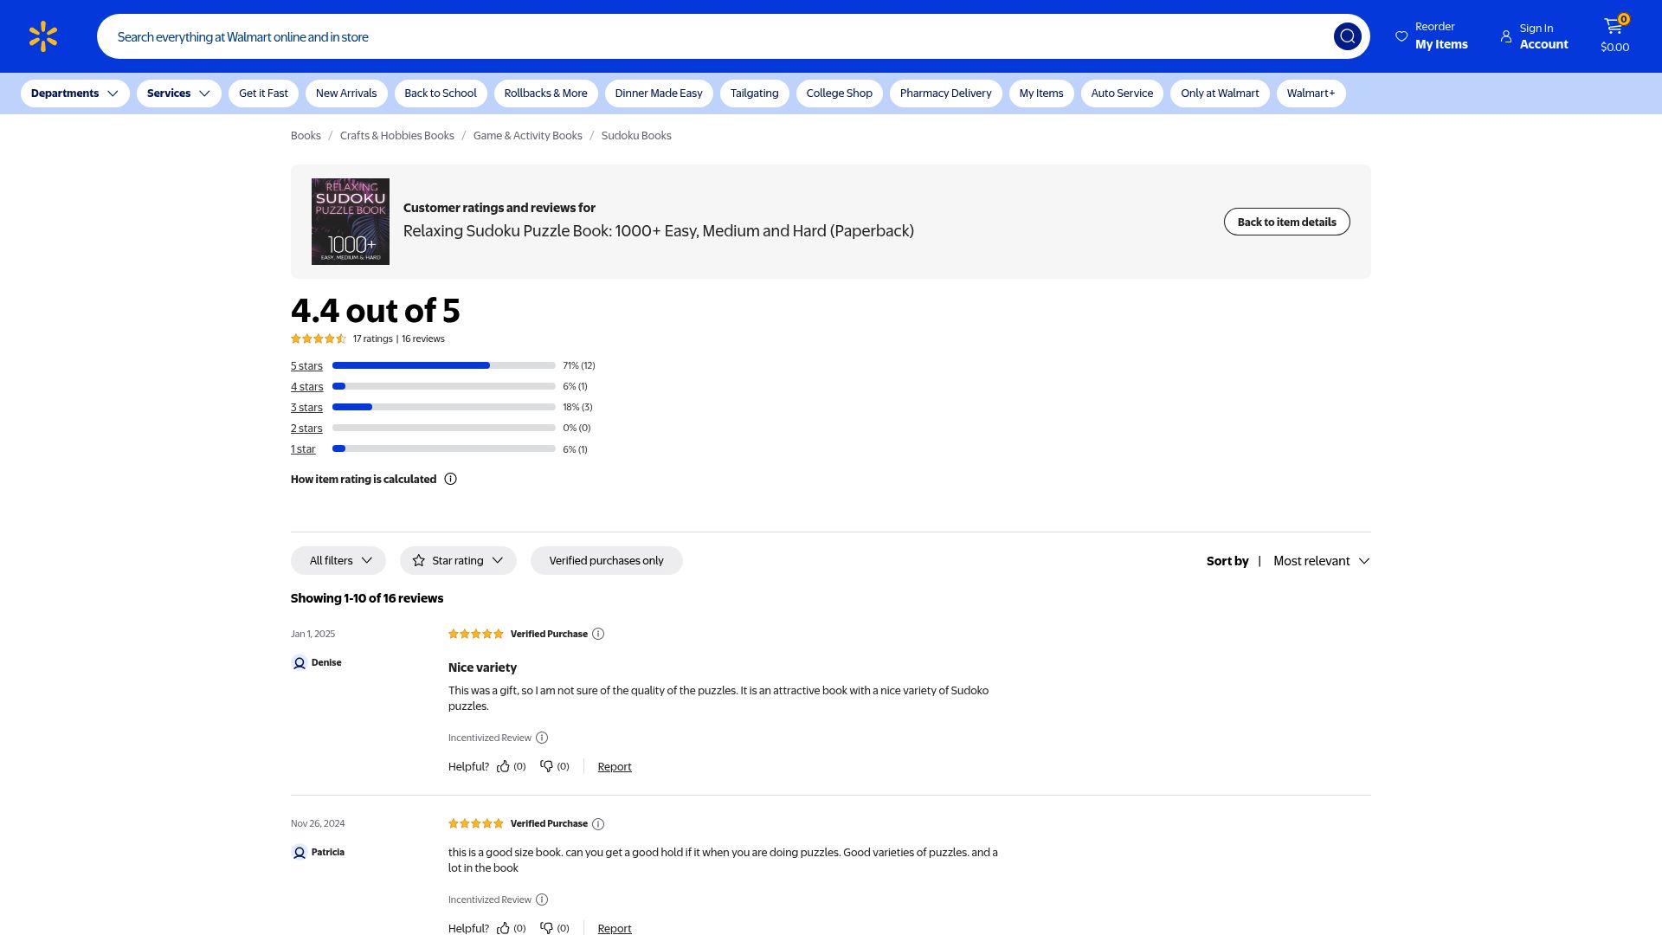Viewport: 1662px width, 935px height.
Task: Click the 16 reviews text
Action: click(x=423, y=339)
